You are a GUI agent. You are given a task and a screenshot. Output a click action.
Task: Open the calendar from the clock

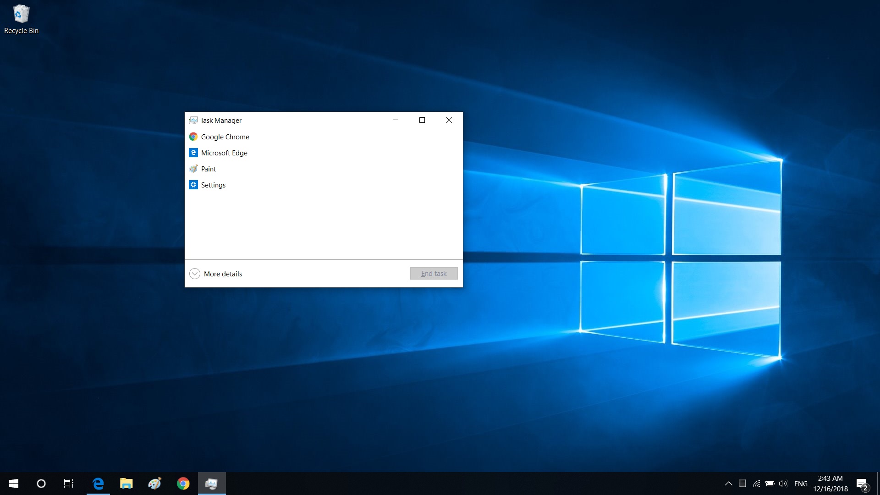(x=830, y=484)
